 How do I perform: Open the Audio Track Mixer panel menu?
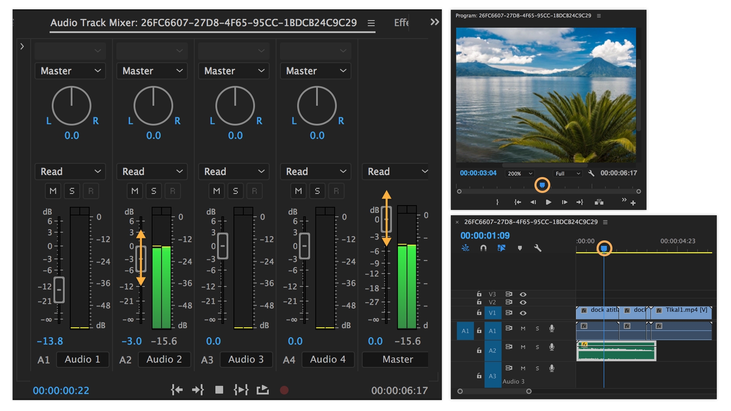[371, 23]
